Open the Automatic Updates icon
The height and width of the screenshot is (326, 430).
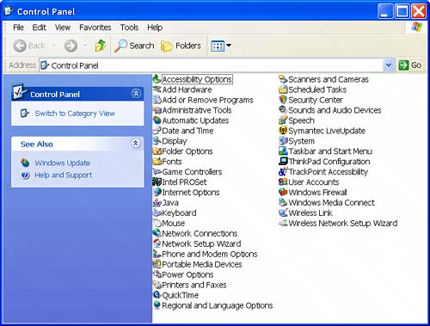tap(157, 120)
